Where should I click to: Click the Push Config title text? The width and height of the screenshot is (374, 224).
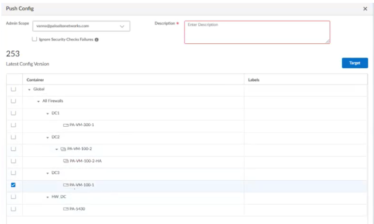(x=20, y=8)
